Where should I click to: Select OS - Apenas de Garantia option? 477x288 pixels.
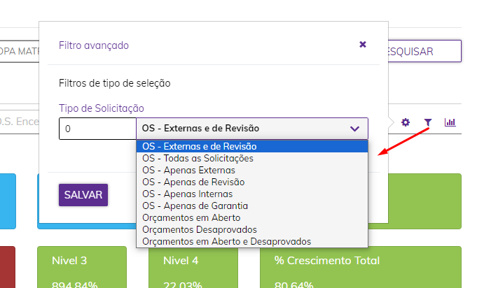coord(195,206)
